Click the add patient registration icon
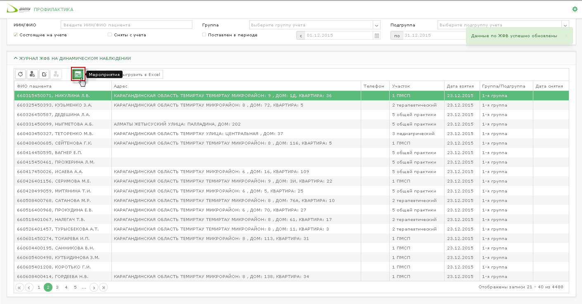The width and height of the screenshot is (582, 304). (32, 74)
